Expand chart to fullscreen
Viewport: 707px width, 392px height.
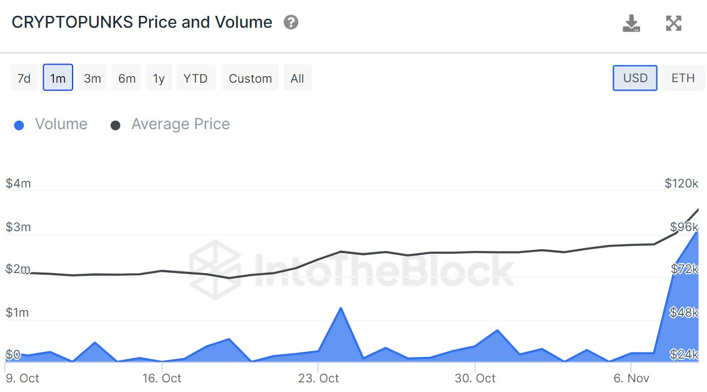(673, 23)
